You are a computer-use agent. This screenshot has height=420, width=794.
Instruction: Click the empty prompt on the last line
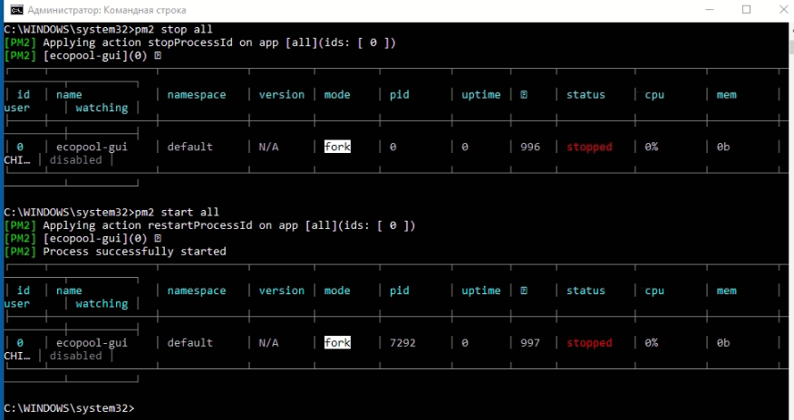pos(70,408)
